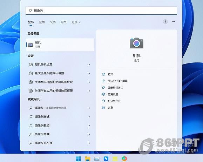Switch to the 应用 filter tab
The image size is (203, 162).
42,22
